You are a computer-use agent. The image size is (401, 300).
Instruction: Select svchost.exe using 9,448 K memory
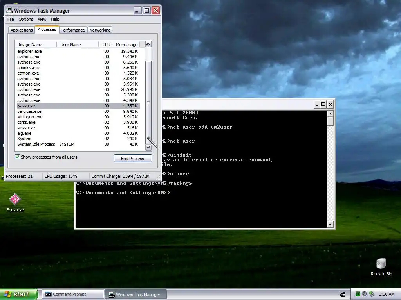pyautogui.click(x=78, y=57)
